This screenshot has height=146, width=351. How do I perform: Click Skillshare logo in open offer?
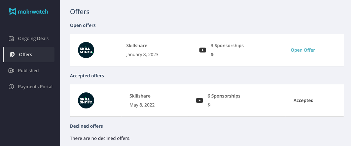coord(86,50)
